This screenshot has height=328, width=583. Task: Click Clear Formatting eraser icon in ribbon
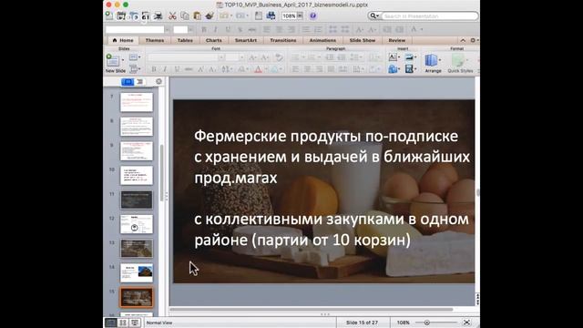click(279, 57)
